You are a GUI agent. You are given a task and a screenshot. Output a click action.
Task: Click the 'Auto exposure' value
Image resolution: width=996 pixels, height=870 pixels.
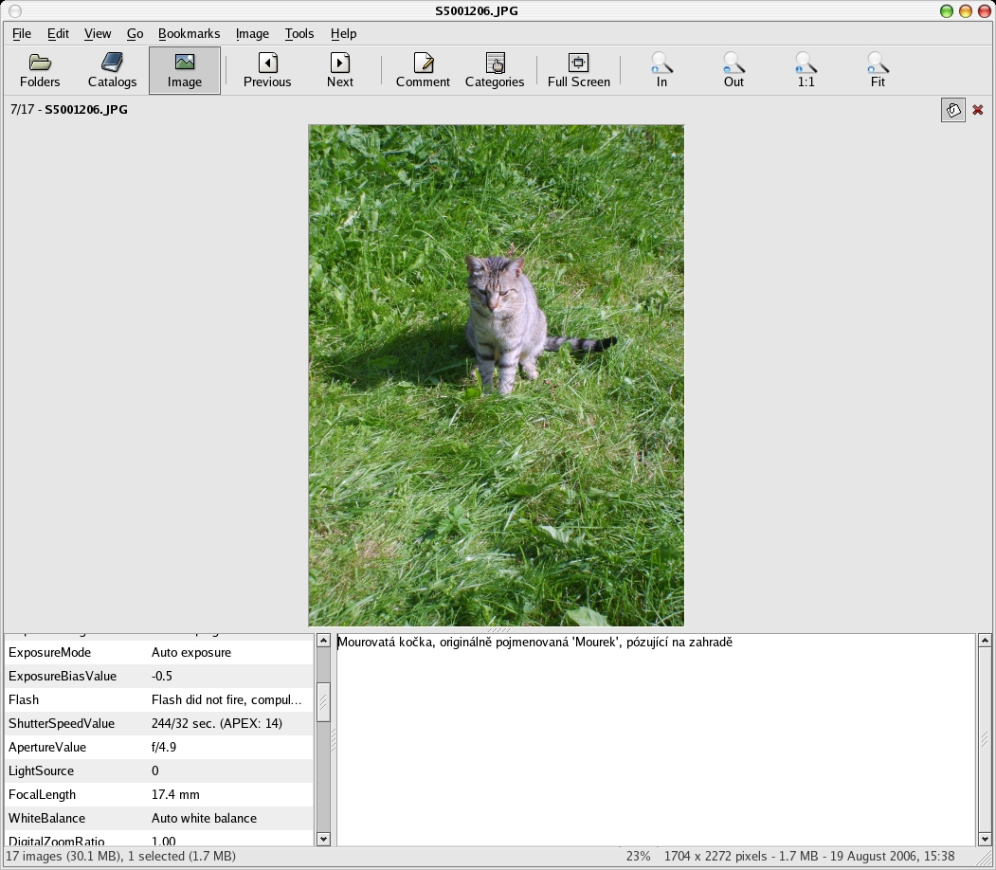pos(191,652)
